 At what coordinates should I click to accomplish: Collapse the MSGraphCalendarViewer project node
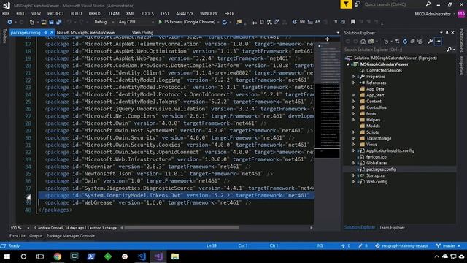(347, 64)
